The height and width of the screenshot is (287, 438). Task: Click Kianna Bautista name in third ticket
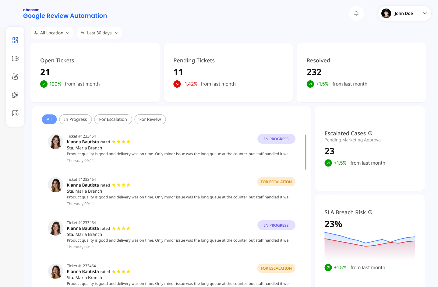point(83,228)
